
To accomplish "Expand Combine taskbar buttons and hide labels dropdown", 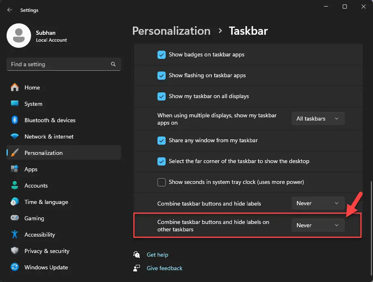I will 318,203.
